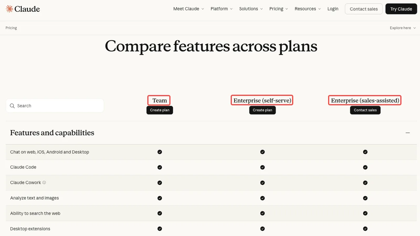Expand the Explore here dropdown
This screenshot has height=236, width=420.
click(403, 28)
